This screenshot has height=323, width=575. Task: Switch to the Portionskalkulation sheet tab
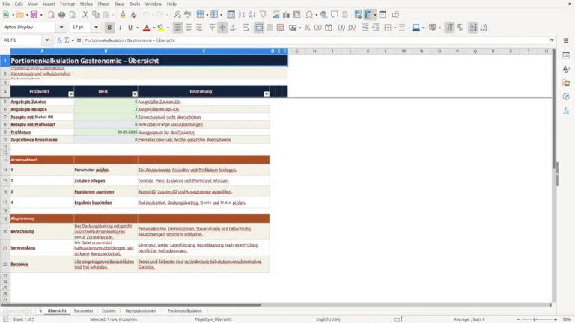click(184, 310)
